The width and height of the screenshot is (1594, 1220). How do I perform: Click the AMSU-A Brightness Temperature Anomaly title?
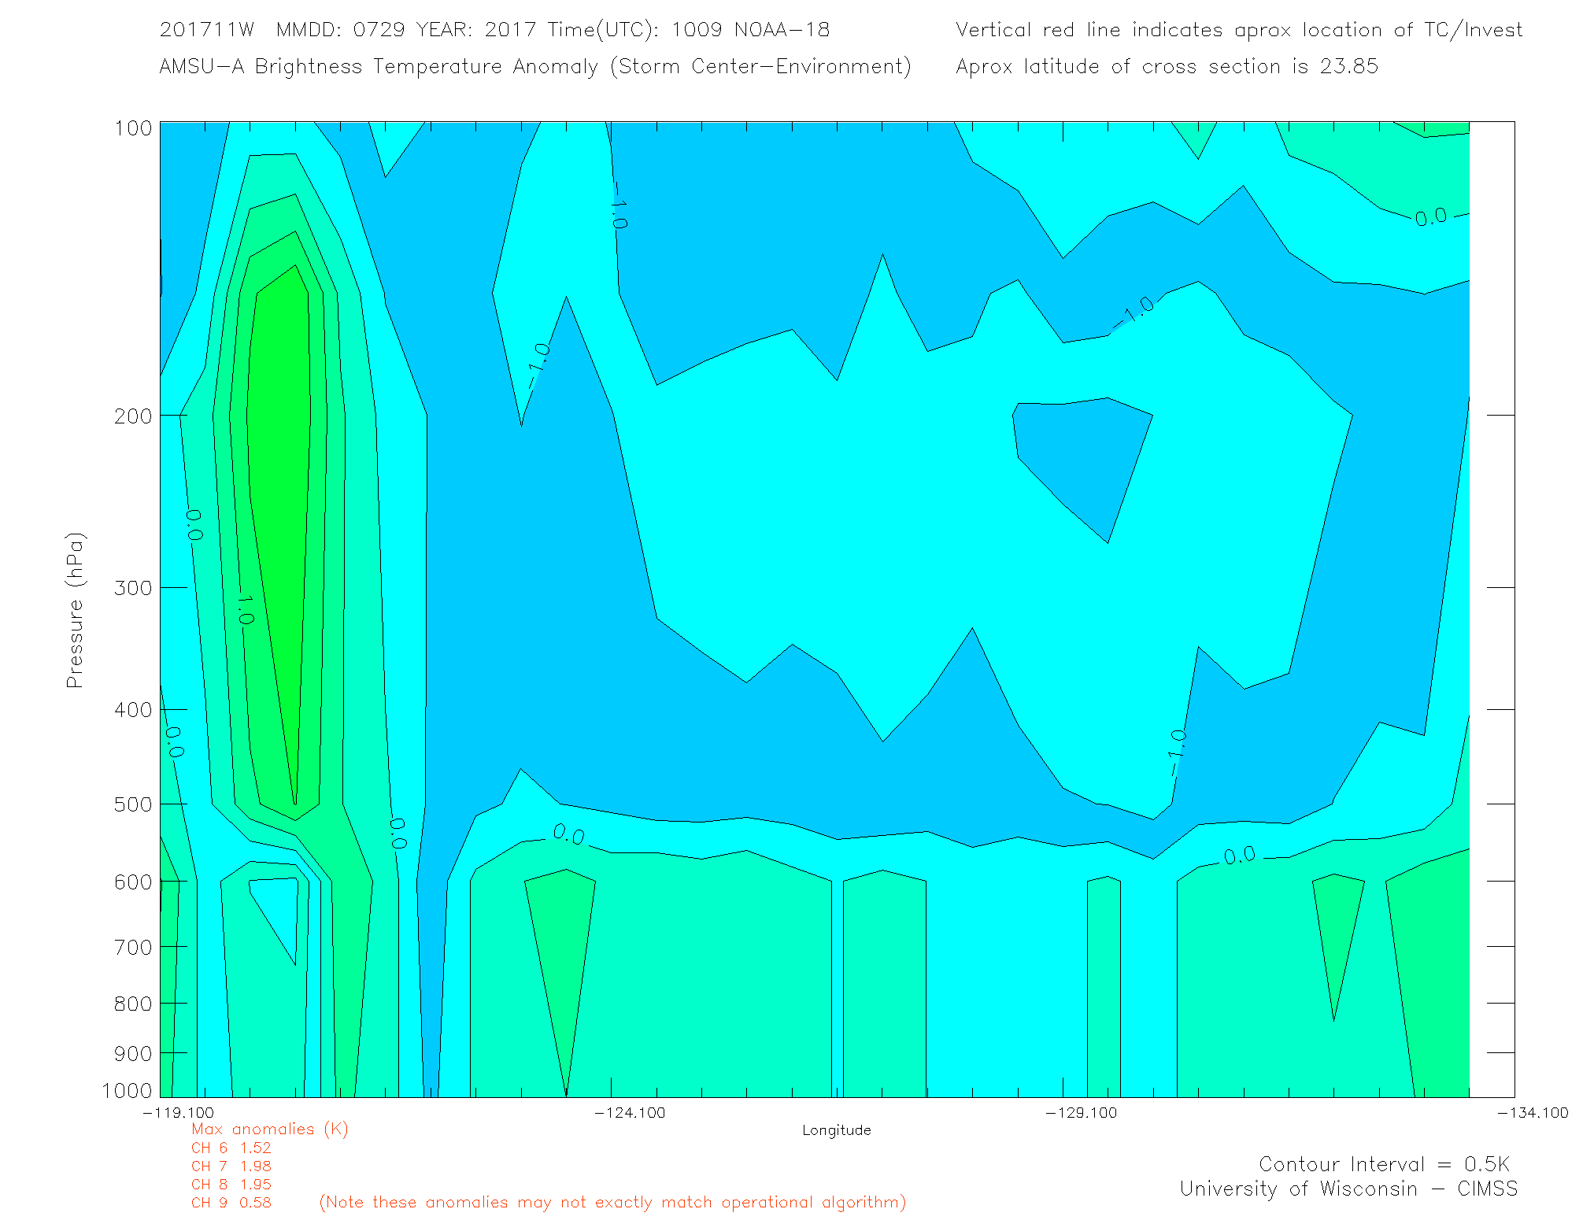(x=535, y=66)
